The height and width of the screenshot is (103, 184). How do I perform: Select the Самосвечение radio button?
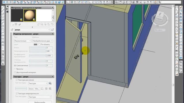[15, 66]
